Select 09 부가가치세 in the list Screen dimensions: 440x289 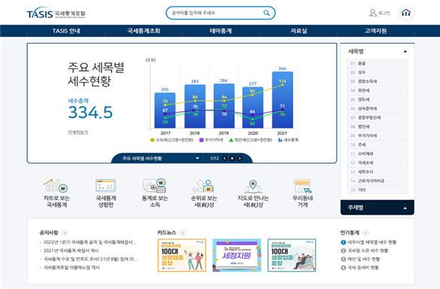pos(377,135)
